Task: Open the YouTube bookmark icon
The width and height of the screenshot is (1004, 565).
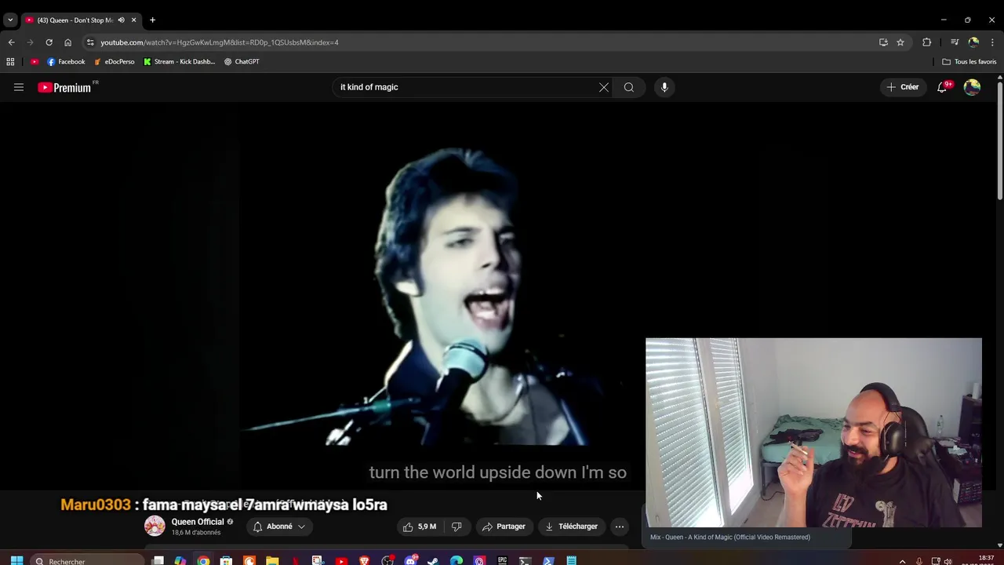Action: pos(34,61)
